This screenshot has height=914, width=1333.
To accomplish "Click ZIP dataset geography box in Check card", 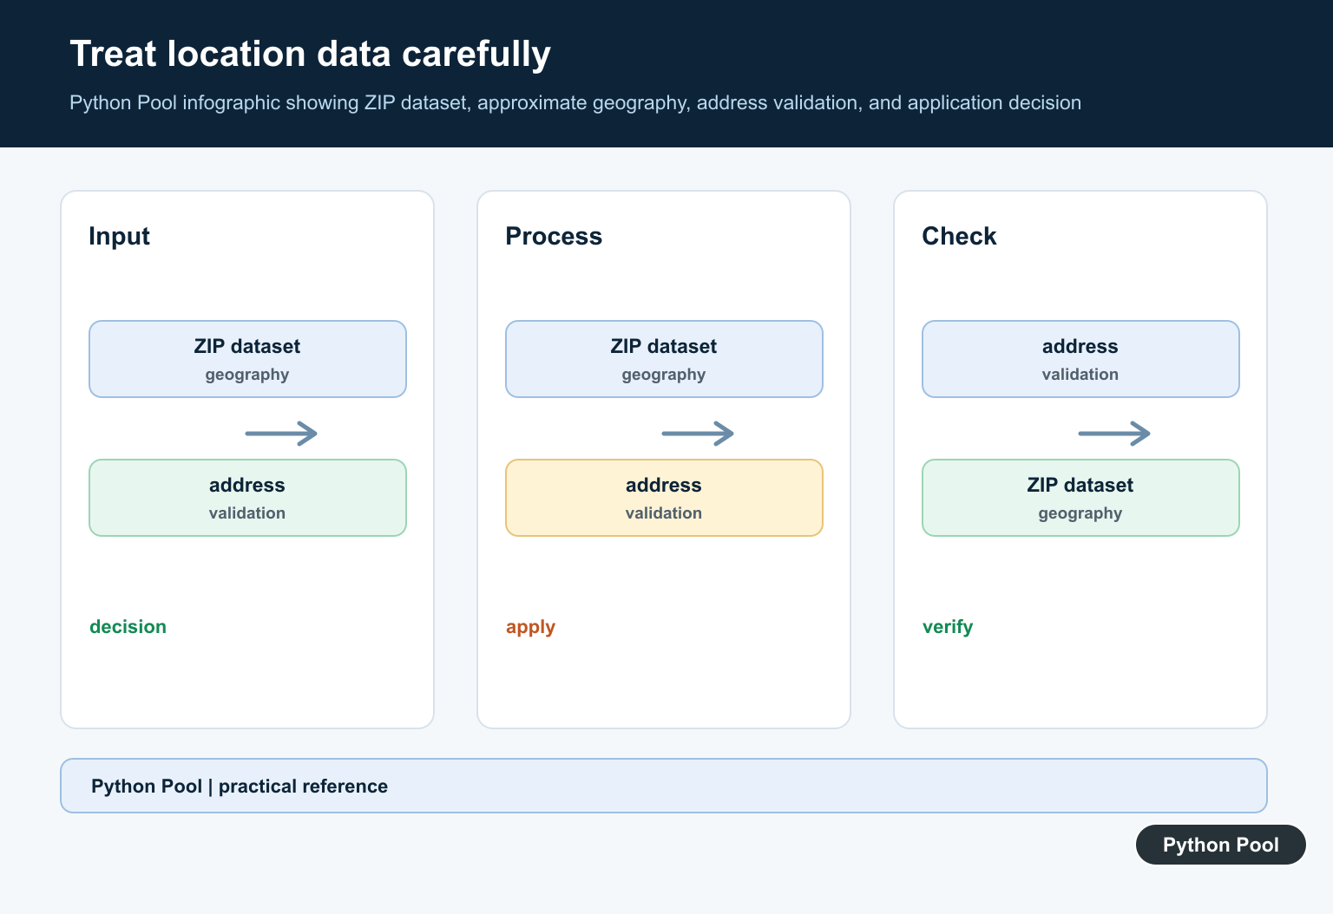I will (x=1080, y=498).
